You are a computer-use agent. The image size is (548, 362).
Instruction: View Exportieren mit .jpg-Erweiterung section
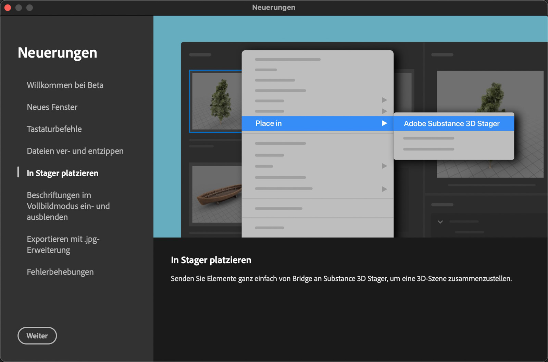[63, 244]
